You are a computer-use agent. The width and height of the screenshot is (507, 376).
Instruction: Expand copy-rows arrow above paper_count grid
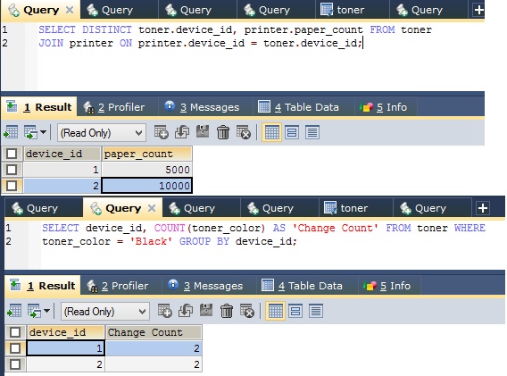44,132
